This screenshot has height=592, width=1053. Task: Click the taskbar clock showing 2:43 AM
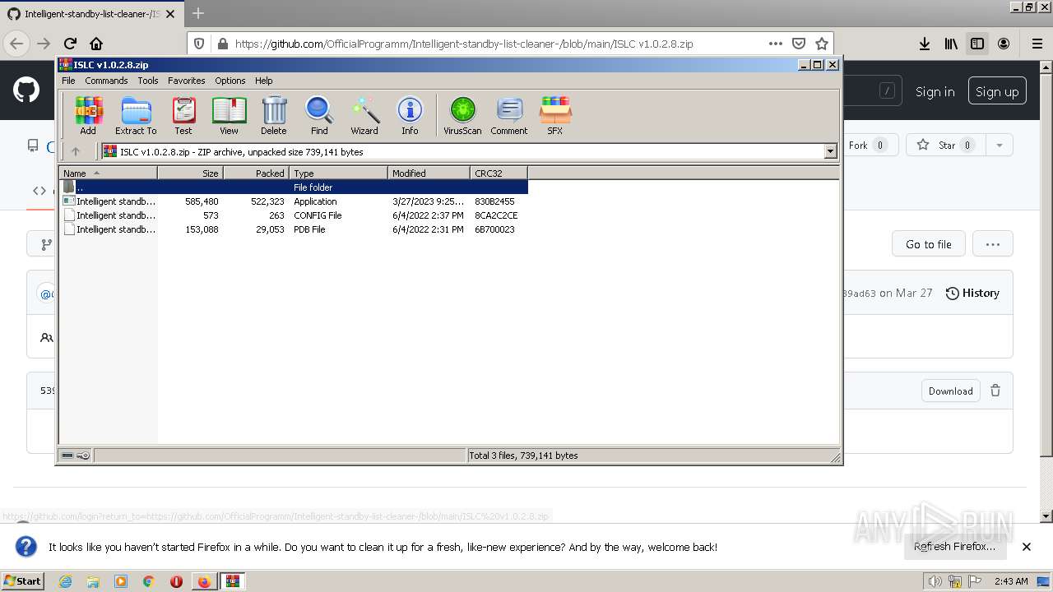(x=1011, y=581)
